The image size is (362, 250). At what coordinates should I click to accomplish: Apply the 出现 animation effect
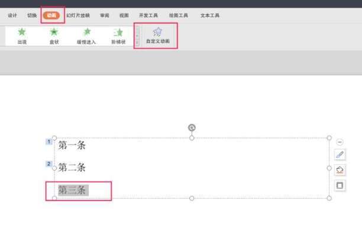click(22, 36)
